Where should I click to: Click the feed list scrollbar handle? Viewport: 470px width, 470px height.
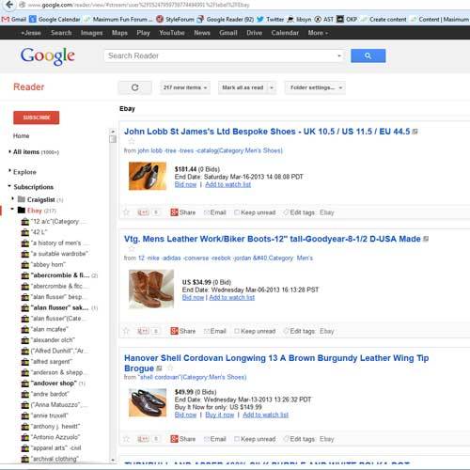113,139
